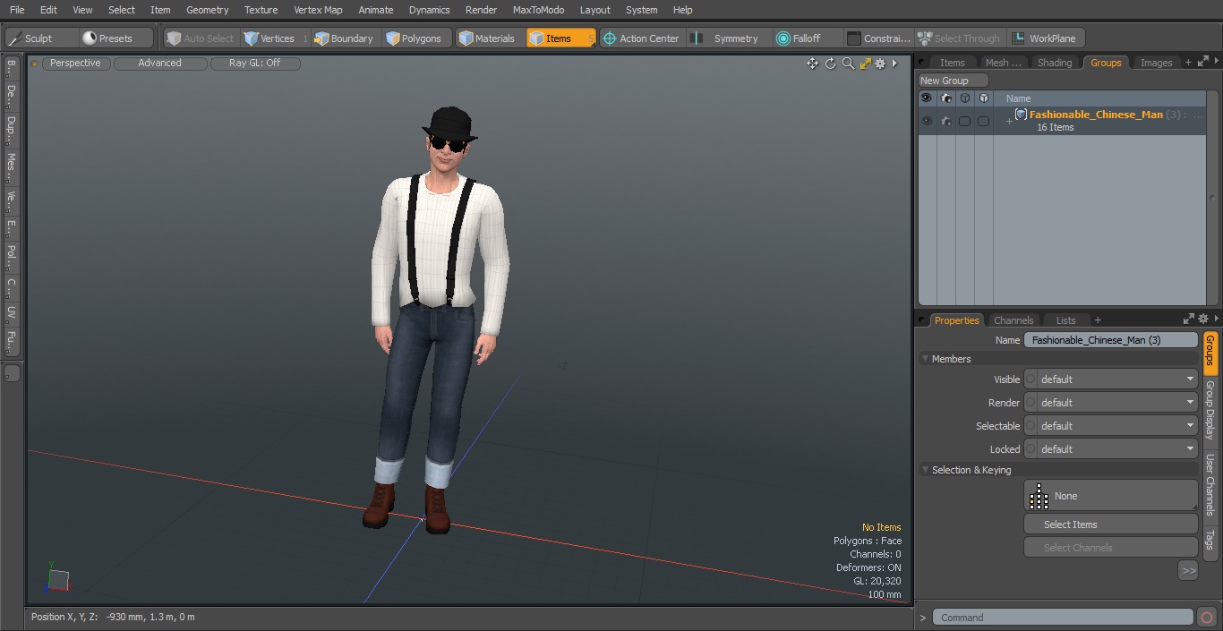Click the viewport pan (move arrows) icon

(x=812, y=64)
